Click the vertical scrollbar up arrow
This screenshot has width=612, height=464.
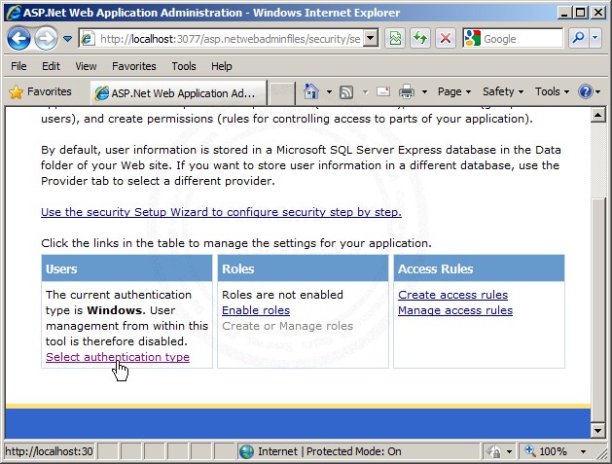pyautogui.click(x=598, y=115)
